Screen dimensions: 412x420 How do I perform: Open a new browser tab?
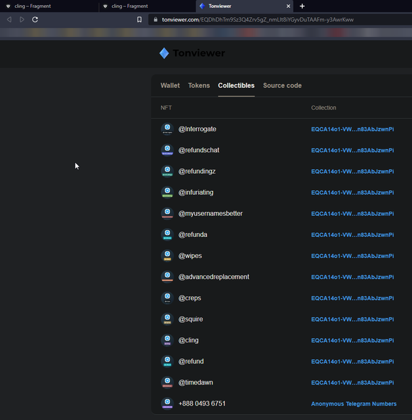[302, 6]
